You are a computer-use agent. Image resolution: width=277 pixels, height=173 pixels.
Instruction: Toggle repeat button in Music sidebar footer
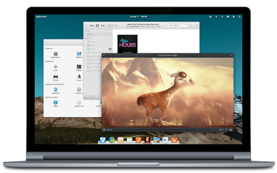(x=93, y=97)
